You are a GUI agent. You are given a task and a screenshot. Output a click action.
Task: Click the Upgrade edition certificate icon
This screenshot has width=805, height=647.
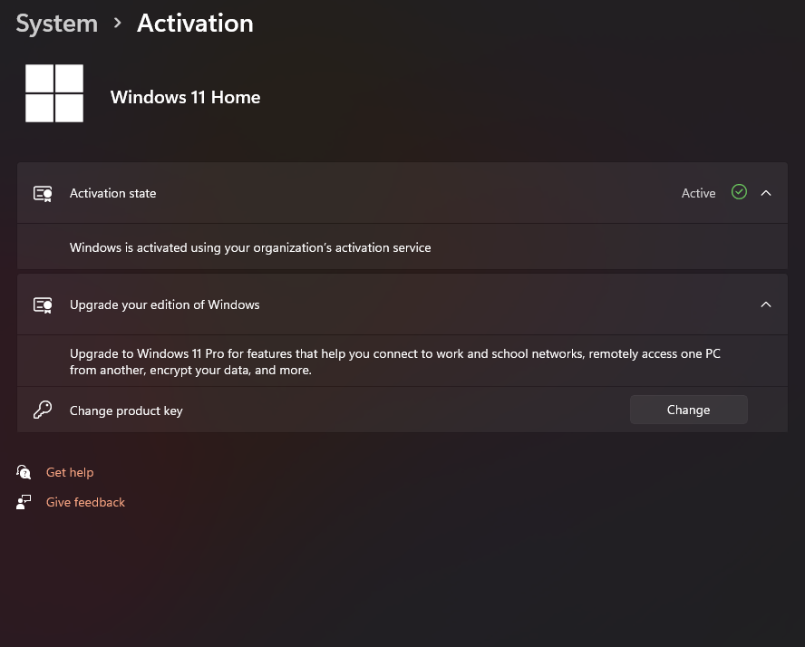[x=43, y=304]
